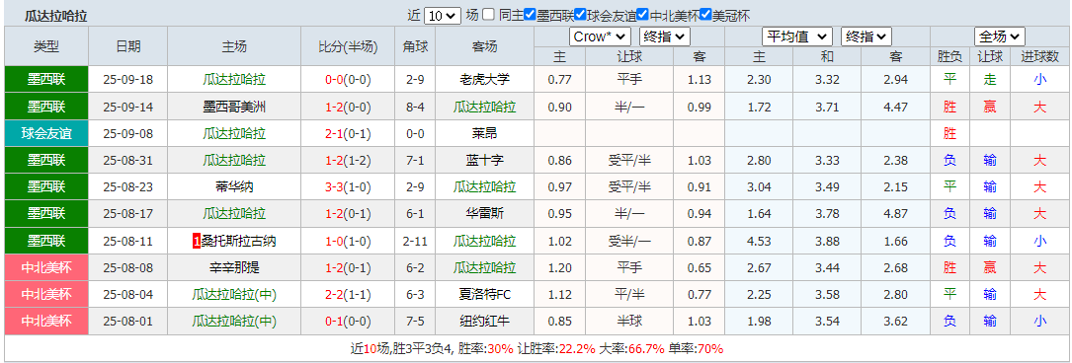Click the home handicap odds 1.20
Screen dimensions: 1072x363
pos(560,267)
